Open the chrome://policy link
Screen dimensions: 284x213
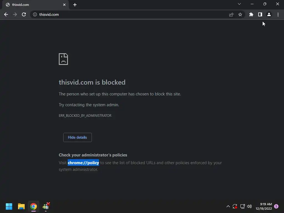(x=83, y=163)
